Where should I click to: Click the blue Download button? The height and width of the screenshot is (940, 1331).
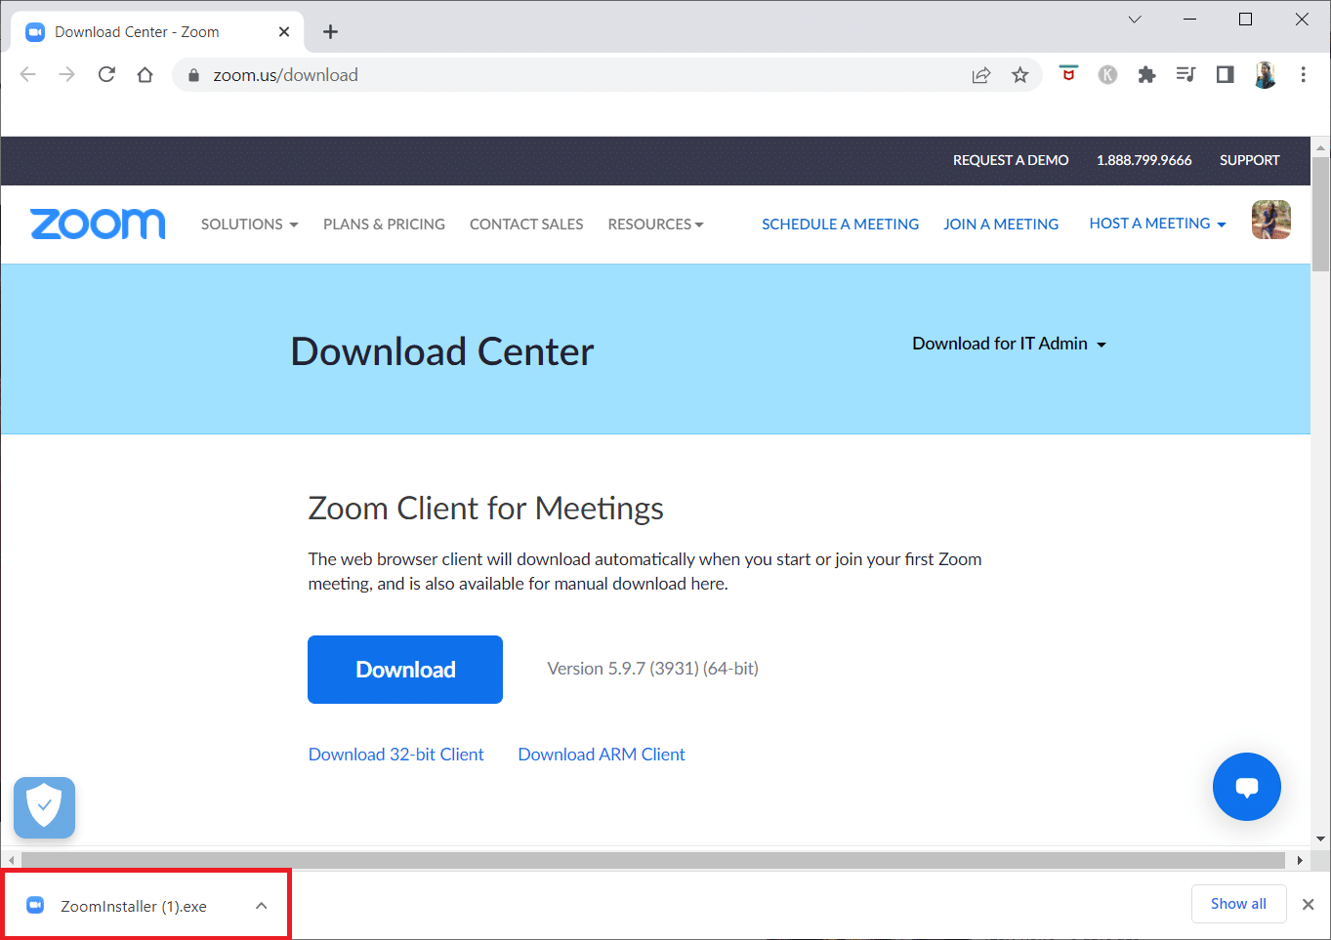click(x=405, y=670)
